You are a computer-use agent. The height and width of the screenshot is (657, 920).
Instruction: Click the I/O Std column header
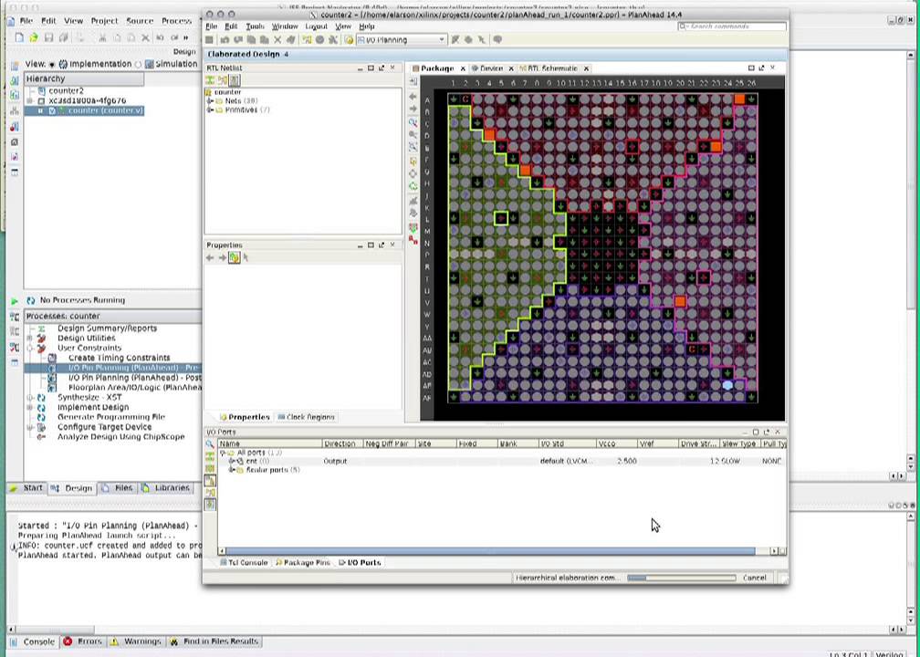pyautogui.click(x=567, y=444)
